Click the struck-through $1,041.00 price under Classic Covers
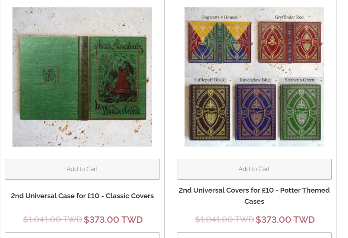This screenshot has width=348, height=238. (52, 219)
